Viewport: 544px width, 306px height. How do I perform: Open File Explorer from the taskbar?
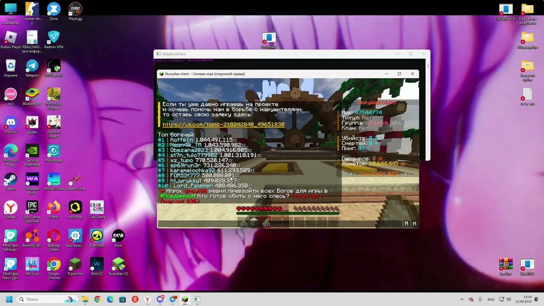[x=85, y=299]
